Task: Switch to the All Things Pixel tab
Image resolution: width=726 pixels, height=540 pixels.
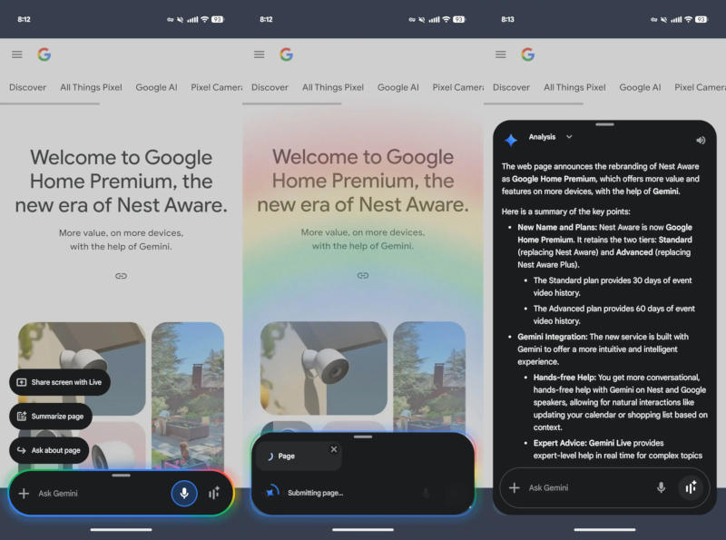Action: pyautogui.click(x=91, y=87)
